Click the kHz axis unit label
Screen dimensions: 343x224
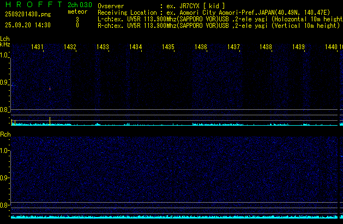[x=5, y=44]
